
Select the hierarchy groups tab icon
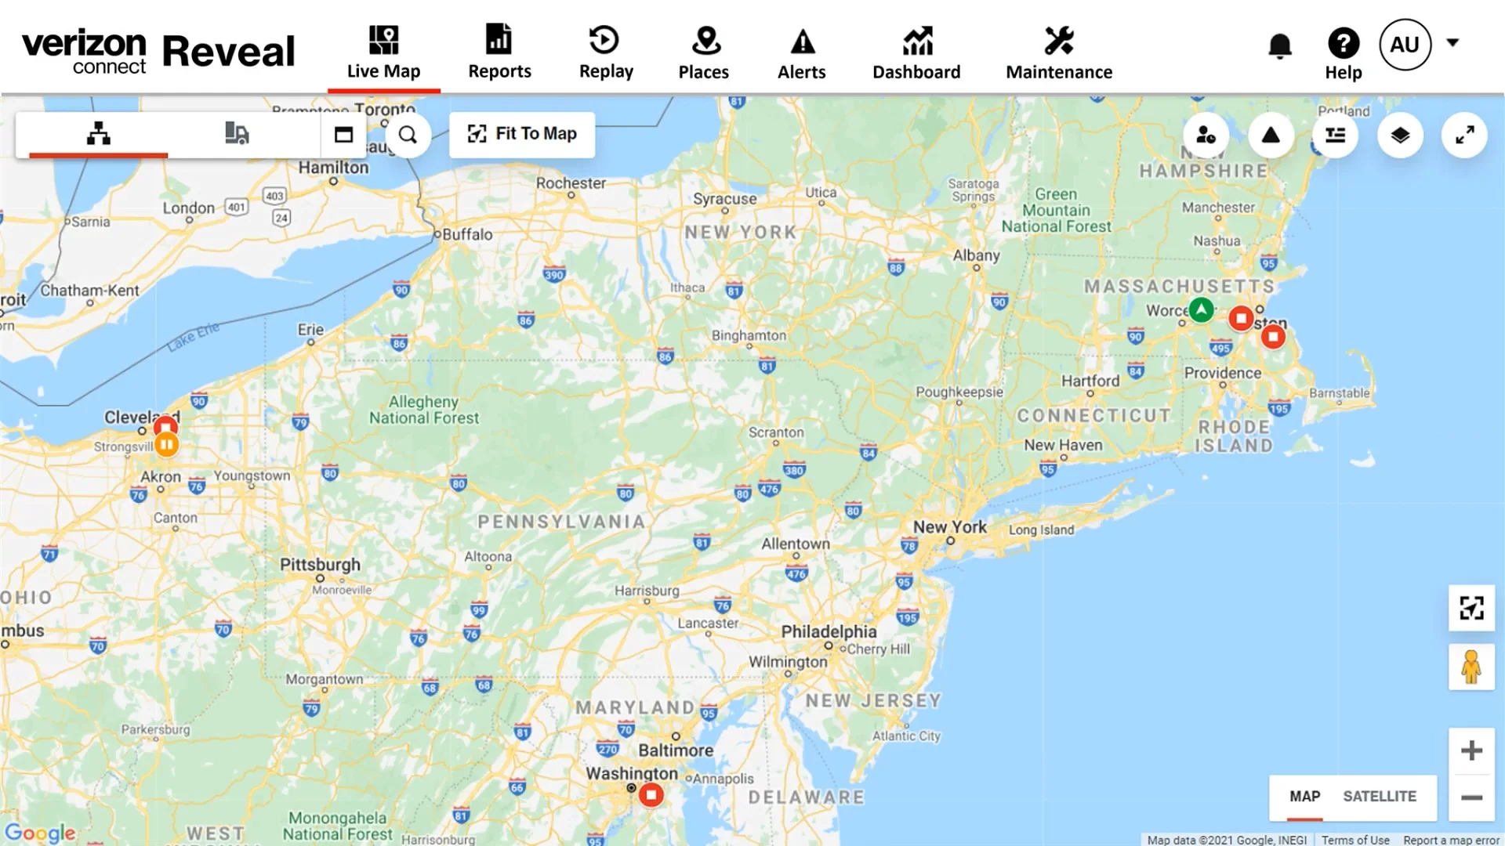[99, 134]
